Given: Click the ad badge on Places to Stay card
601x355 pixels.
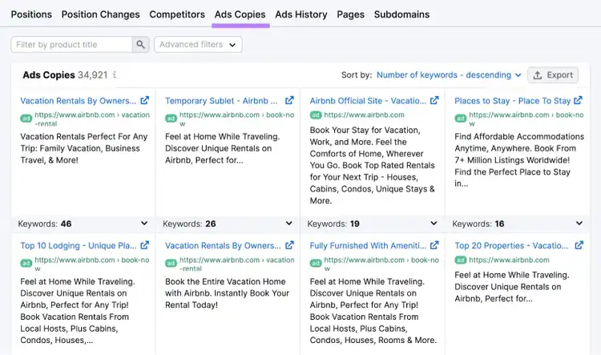Looking at the screenshot, I should [460, 119].
